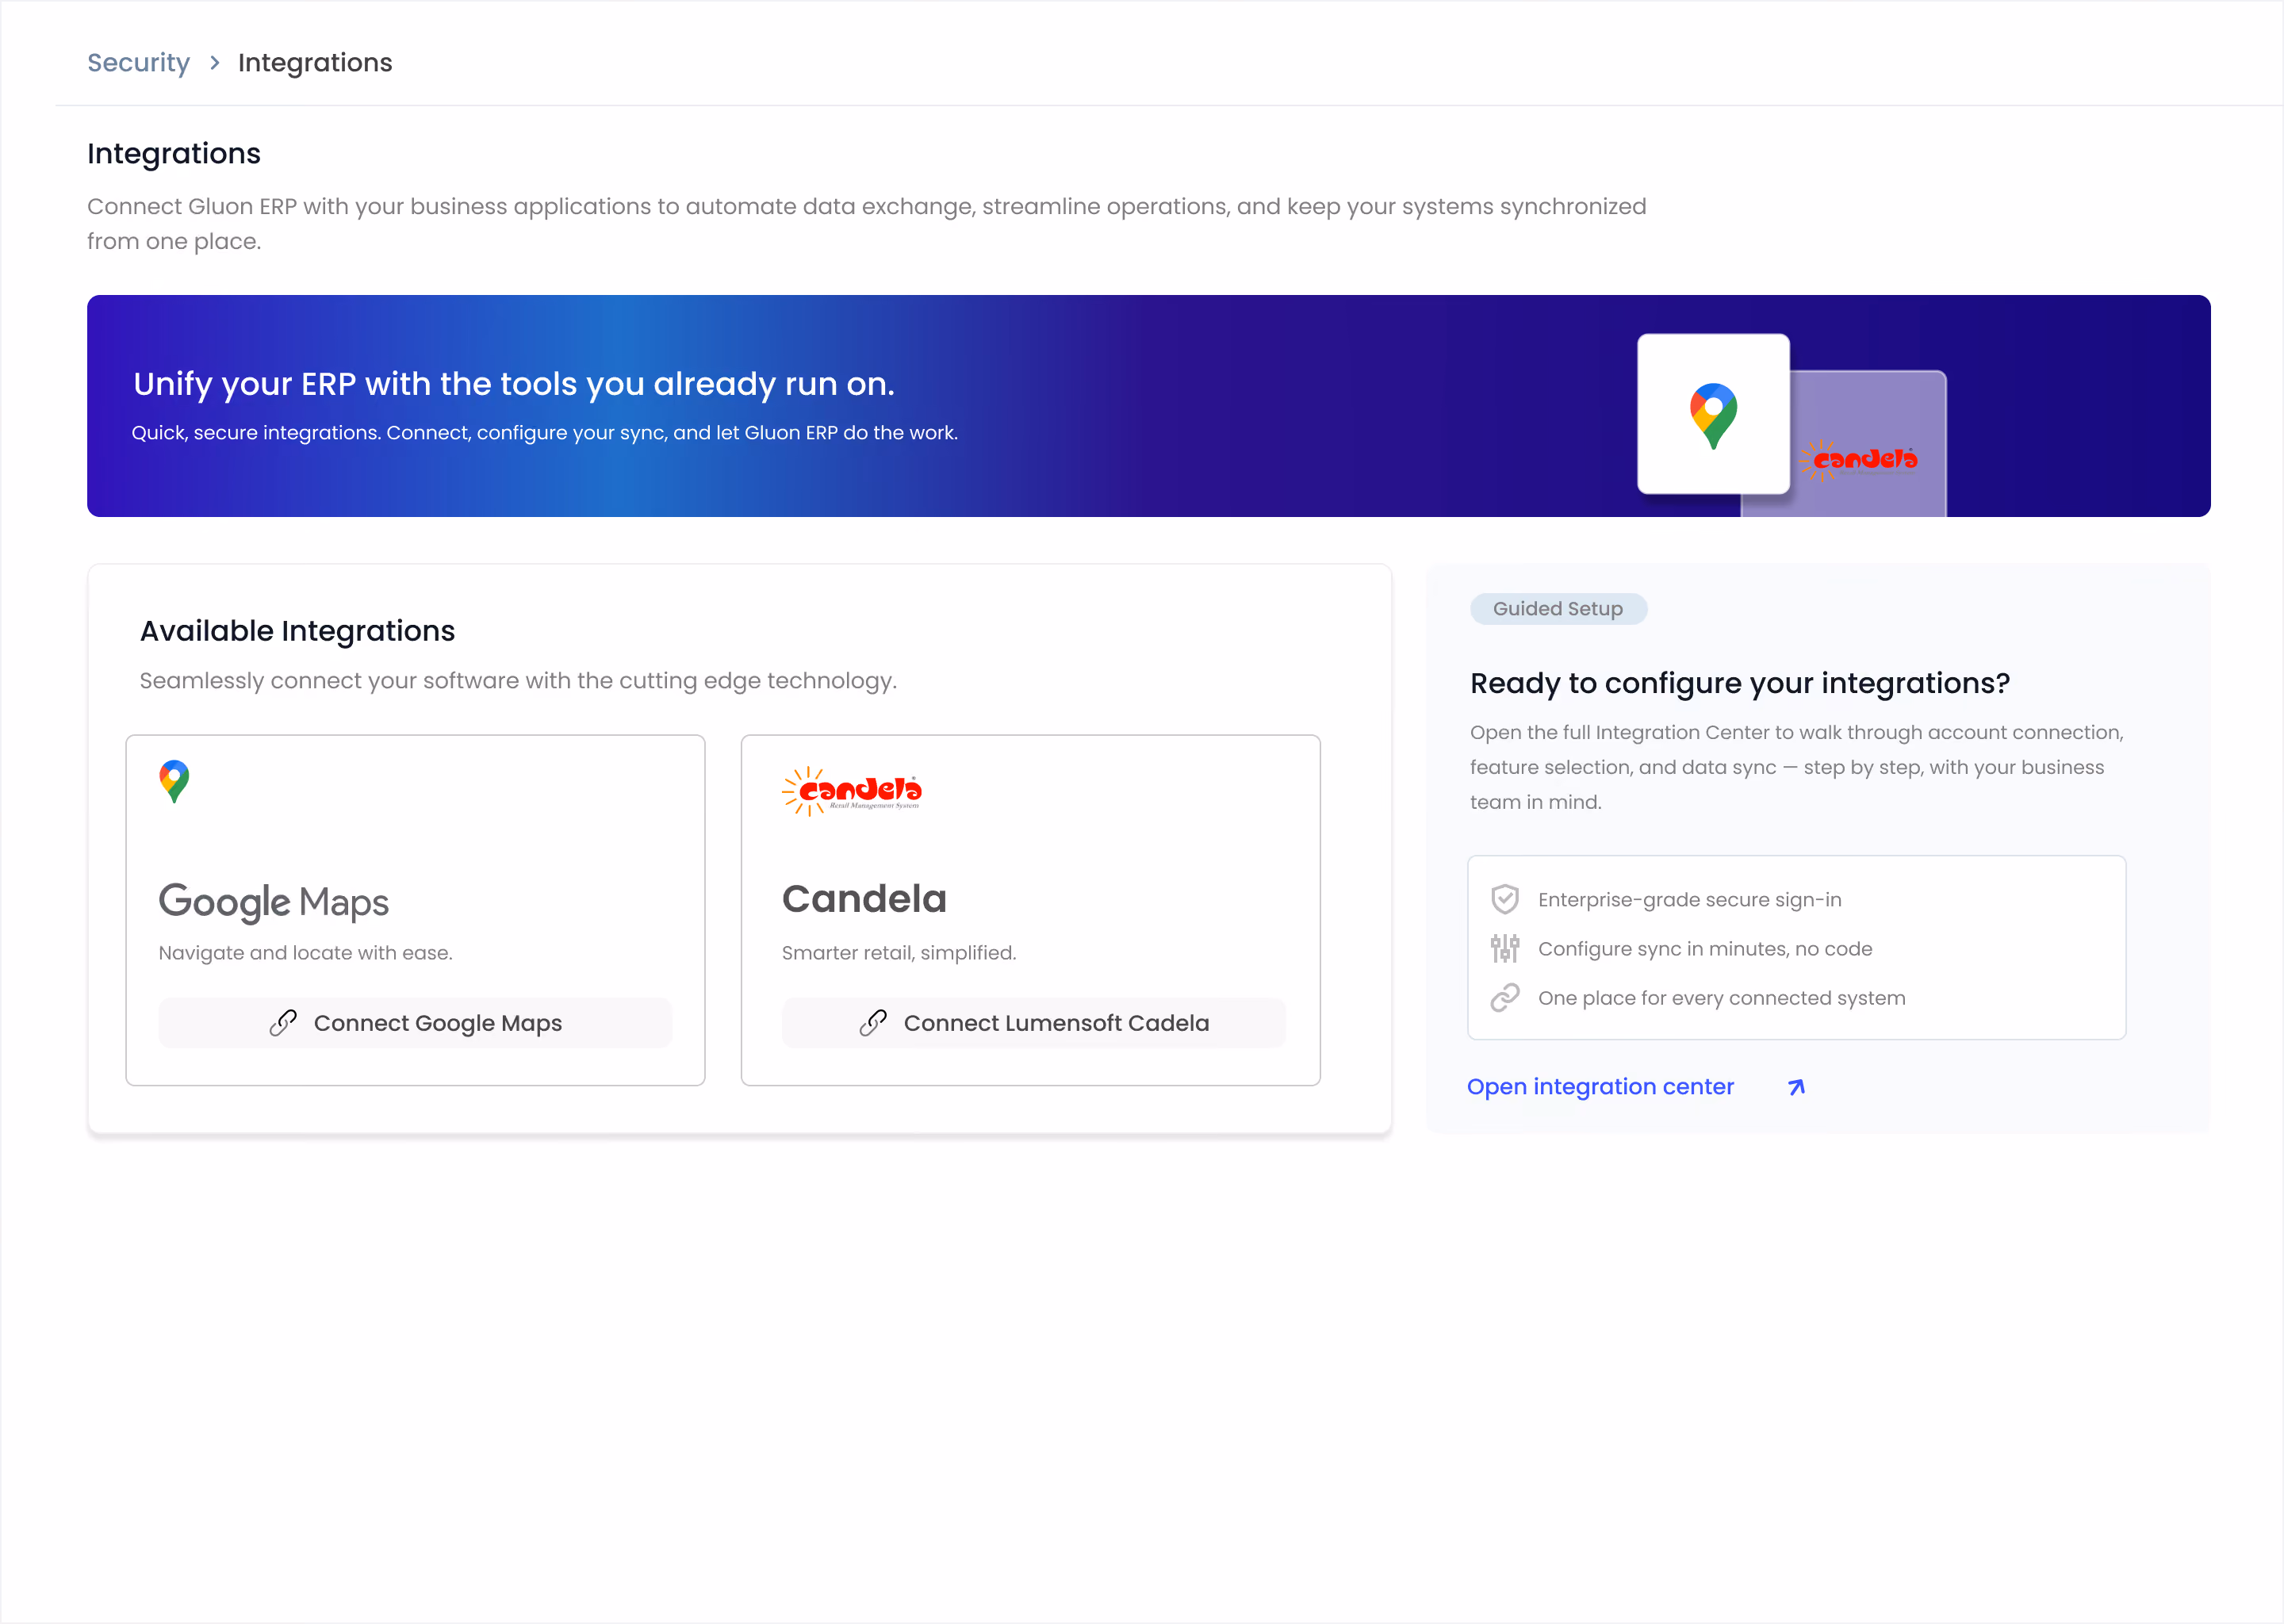2284x1624 pixels.
Task: Select the Integrations breadcrumb item
Action: (x=315, y=63)
